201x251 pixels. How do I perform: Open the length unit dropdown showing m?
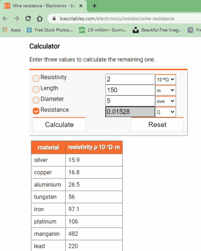coord(165,90)
